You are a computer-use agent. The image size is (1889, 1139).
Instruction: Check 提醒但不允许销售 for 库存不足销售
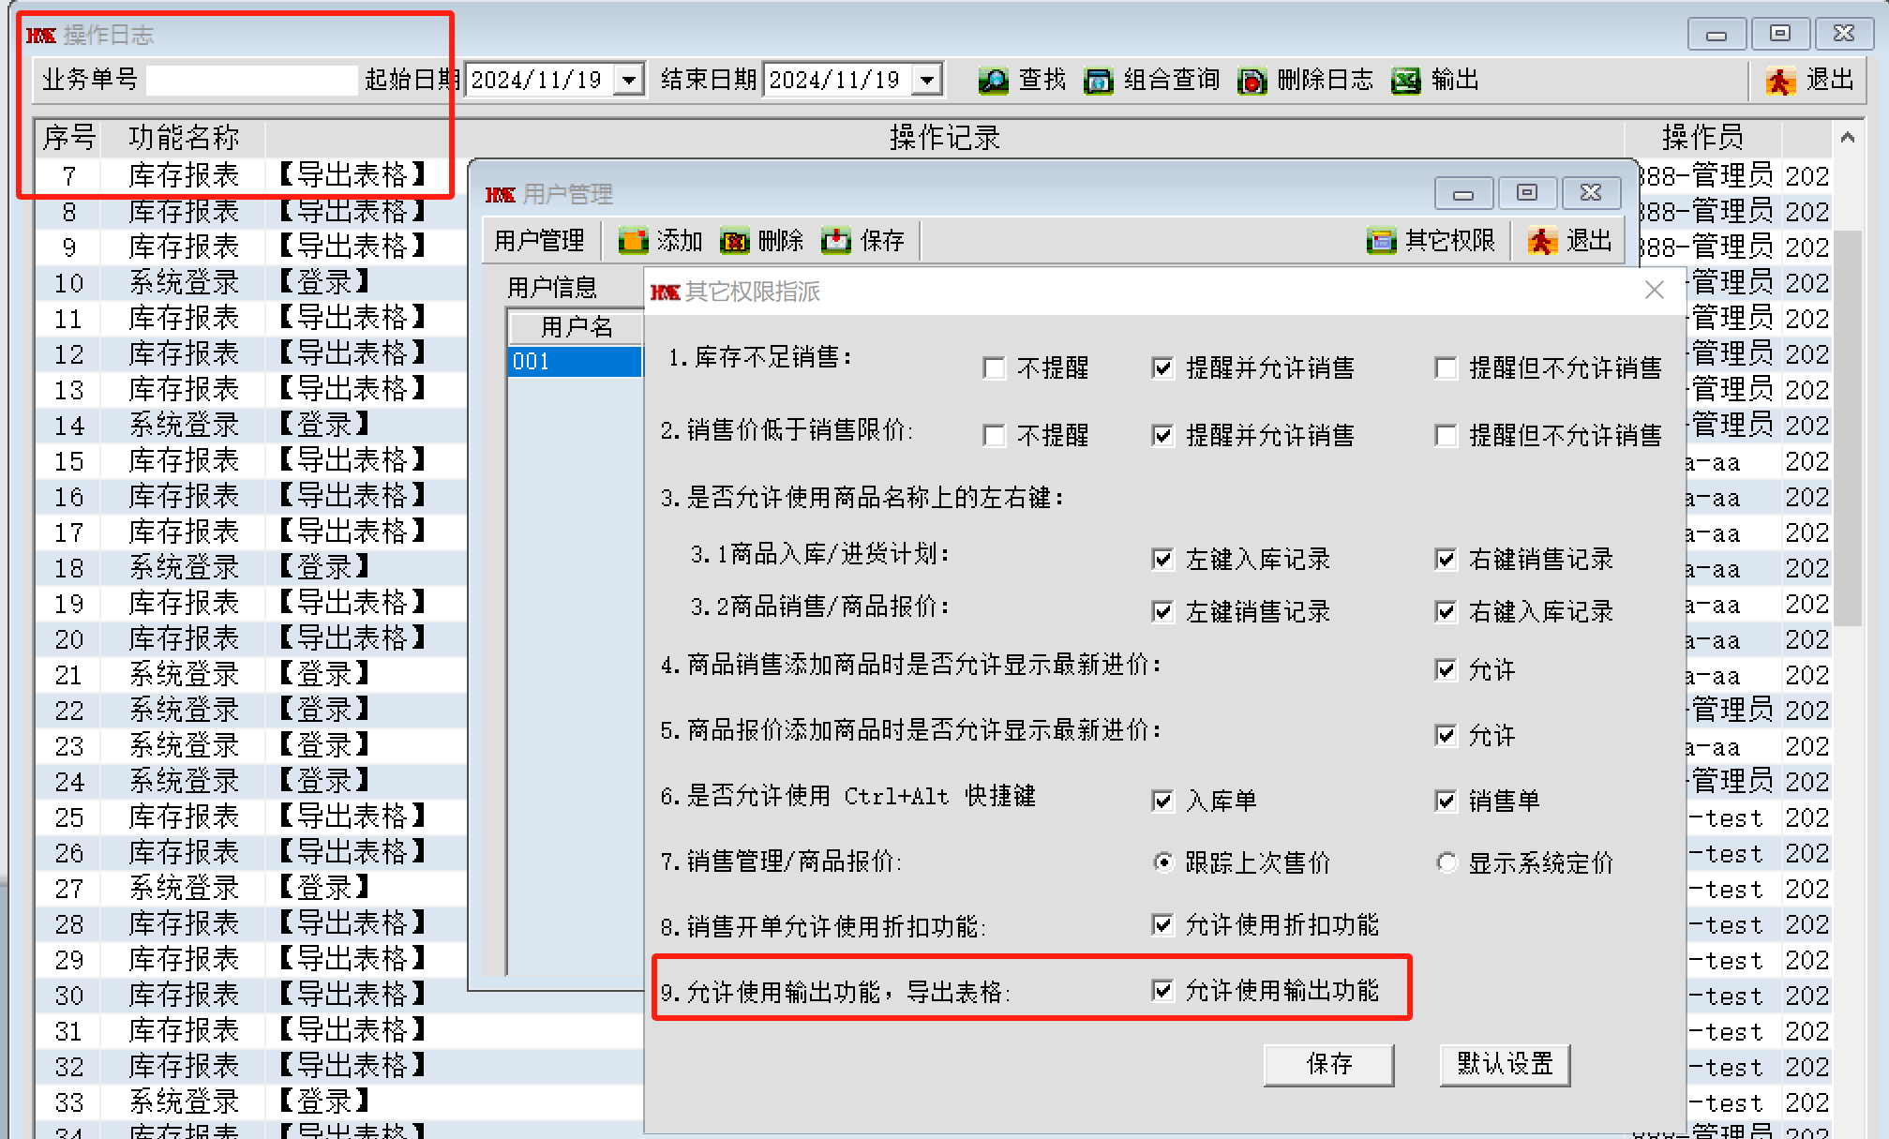[1447, 367]
